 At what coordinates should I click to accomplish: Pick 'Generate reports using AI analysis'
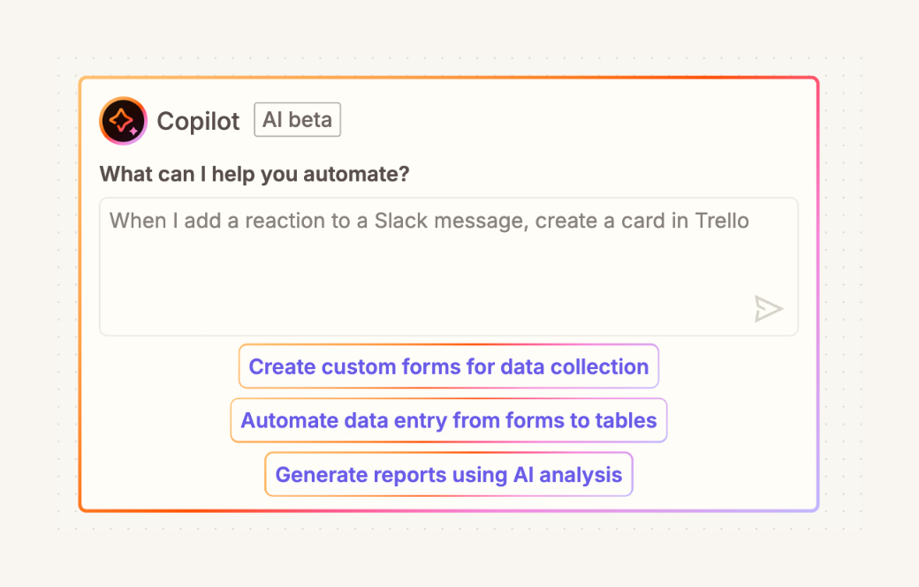pyautogui.click(x=448, y=474)
